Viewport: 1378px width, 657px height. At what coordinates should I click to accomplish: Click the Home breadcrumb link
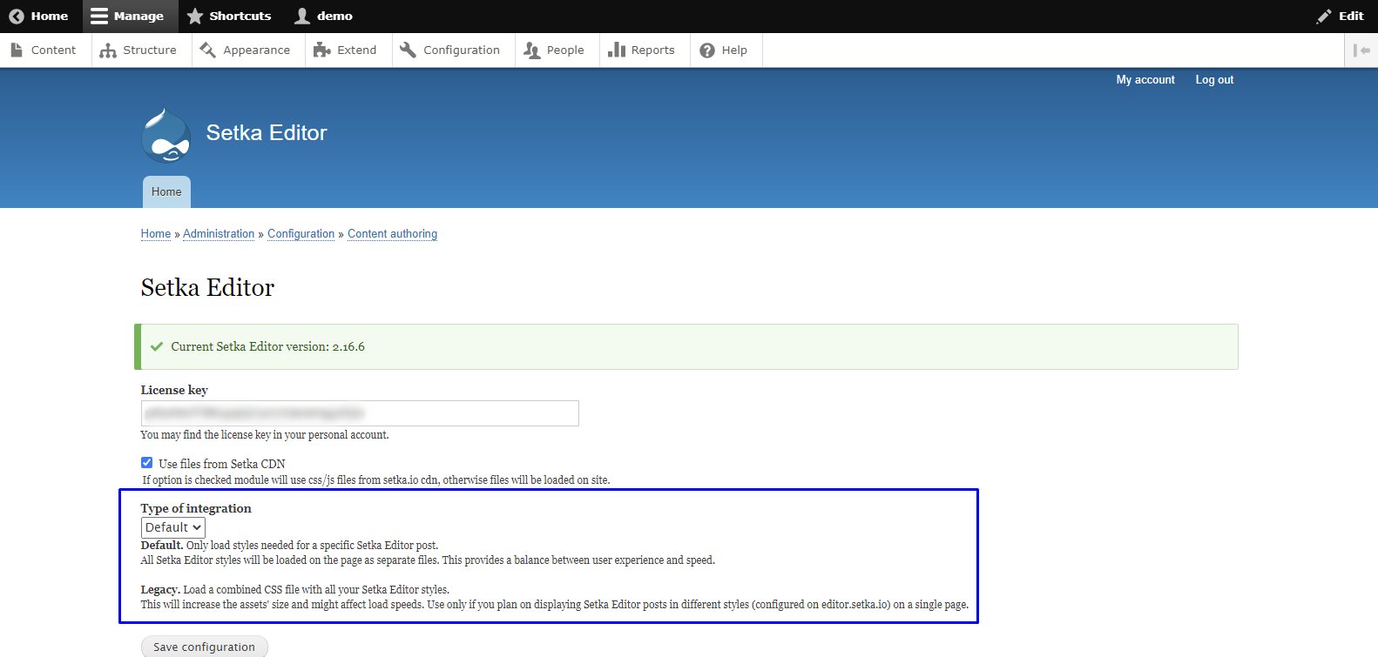[156, 233]
